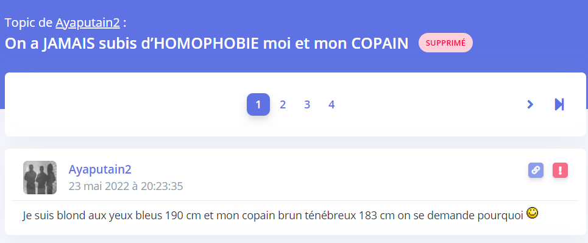
Task: Open page 3 of the topic
Action: tap(307, 104)
